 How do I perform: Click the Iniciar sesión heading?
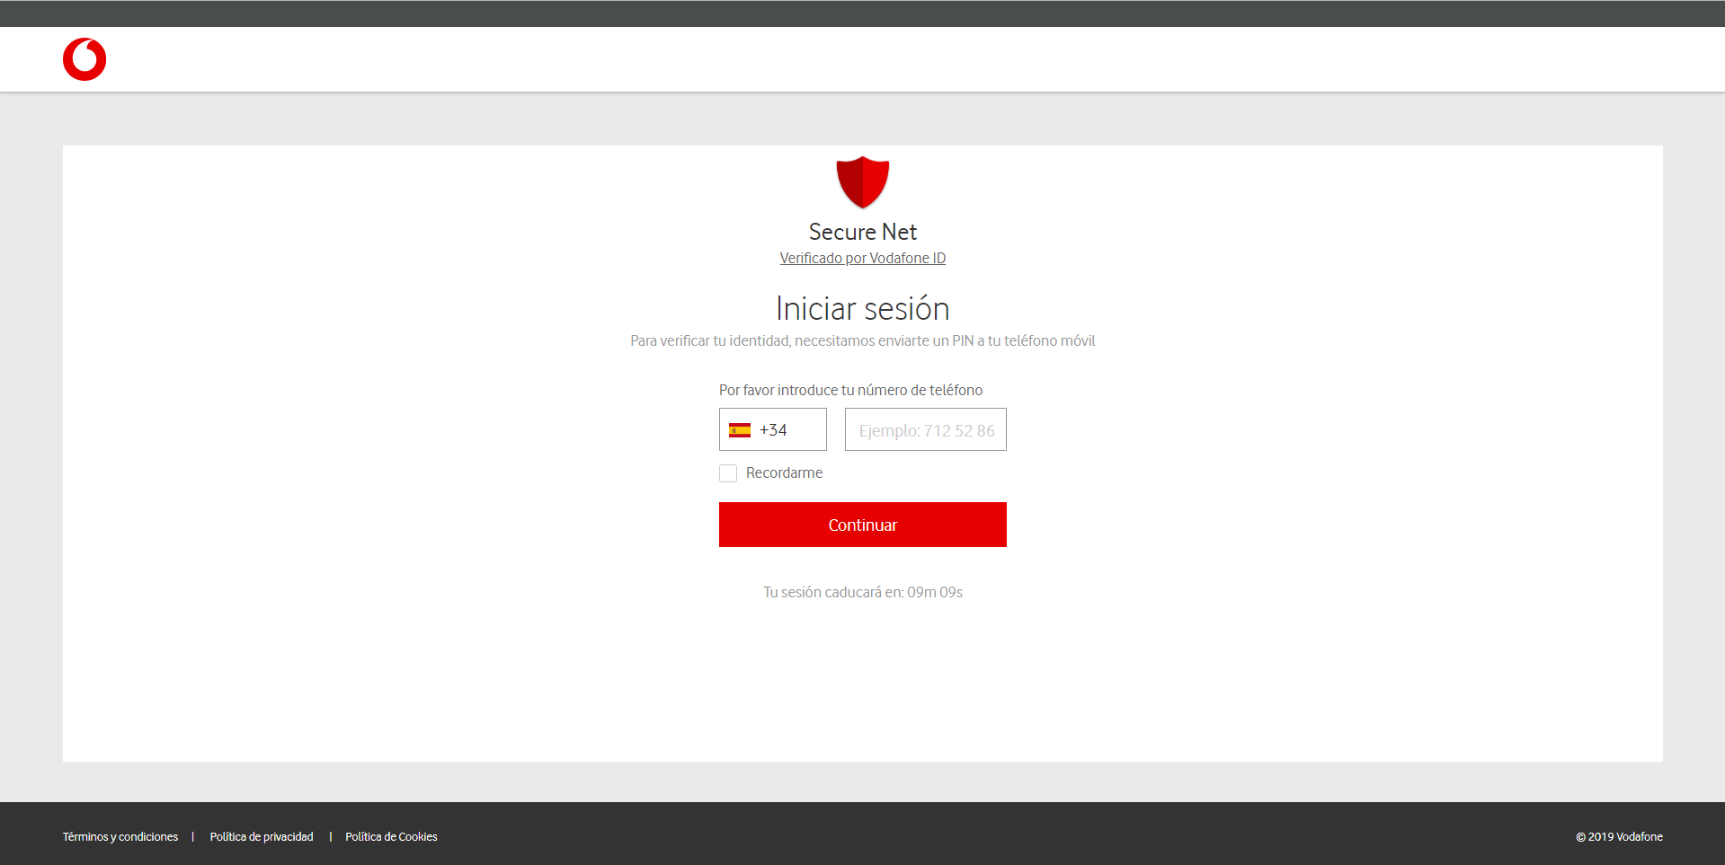click(862, 309)
